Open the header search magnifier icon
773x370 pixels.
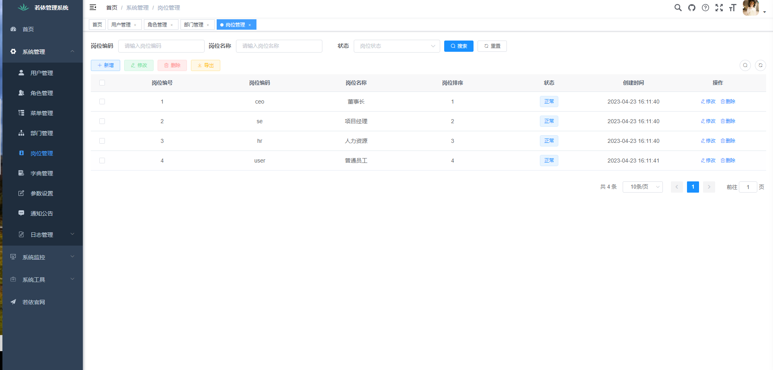678,8
